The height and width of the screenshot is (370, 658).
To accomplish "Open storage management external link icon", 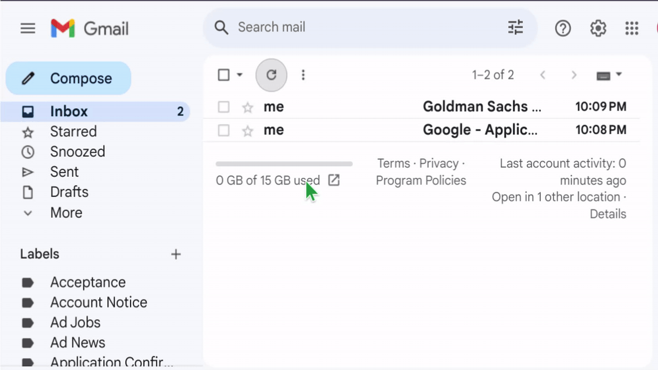I will coord(334,180).
